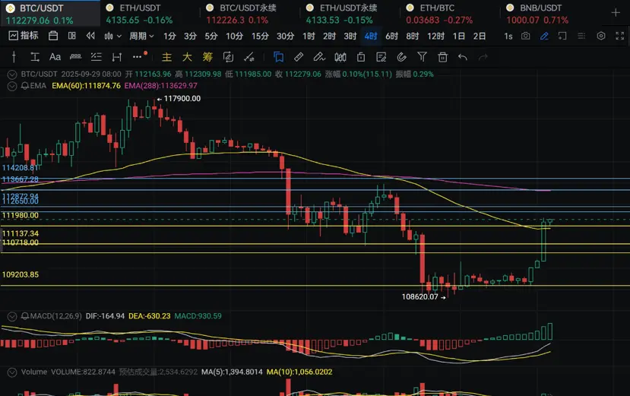Screen dimensions: 630x396
Task: Open the chart settings hexagon icon
Action: pyautogui.click(x=600, y=36)
